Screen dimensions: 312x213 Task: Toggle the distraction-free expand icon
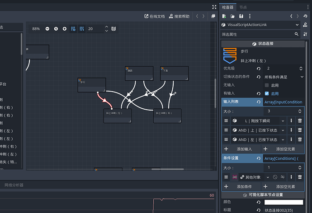coord(214,7)
